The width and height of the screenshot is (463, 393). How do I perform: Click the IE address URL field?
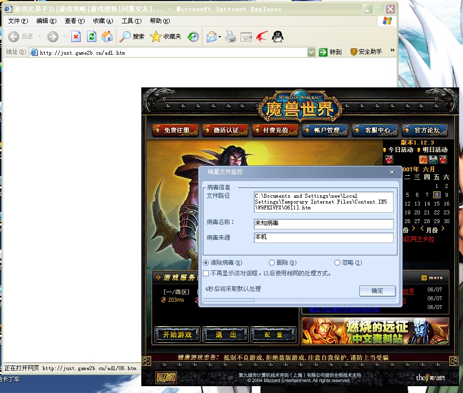(173, 52)
